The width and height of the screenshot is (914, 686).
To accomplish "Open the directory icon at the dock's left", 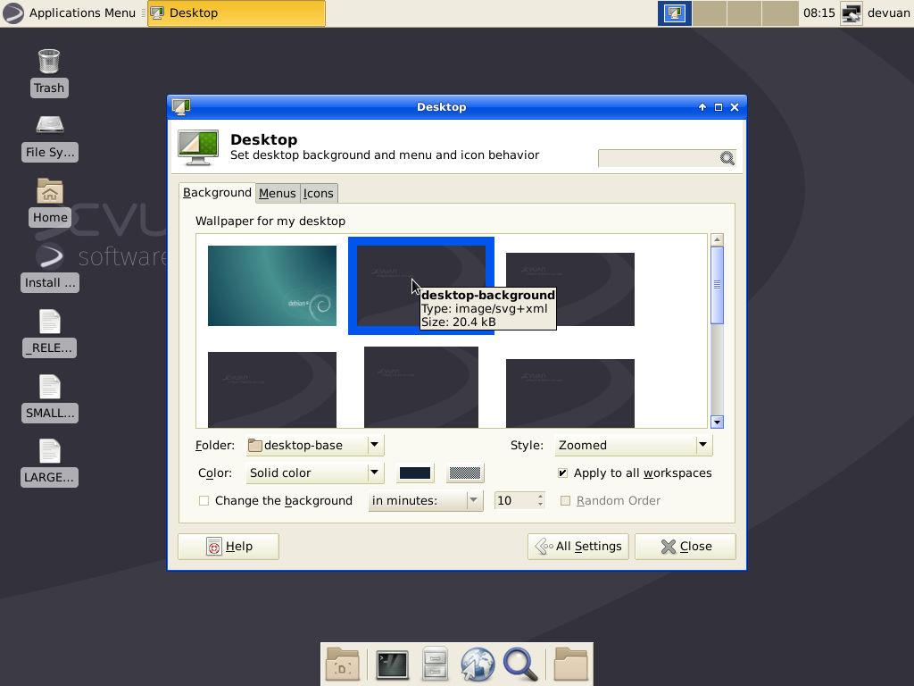I will tap(343, 664).
